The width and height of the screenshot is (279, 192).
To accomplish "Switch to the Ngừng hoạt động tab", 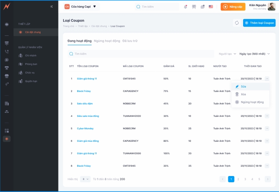I will [107, 41].
